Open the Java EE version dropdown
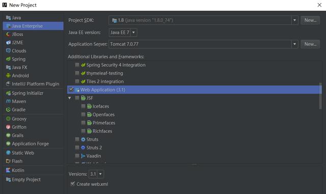 [x=133, y=33]
